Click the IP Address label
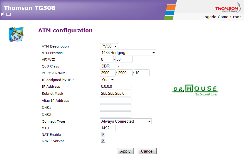 click(x=51, y=87)
